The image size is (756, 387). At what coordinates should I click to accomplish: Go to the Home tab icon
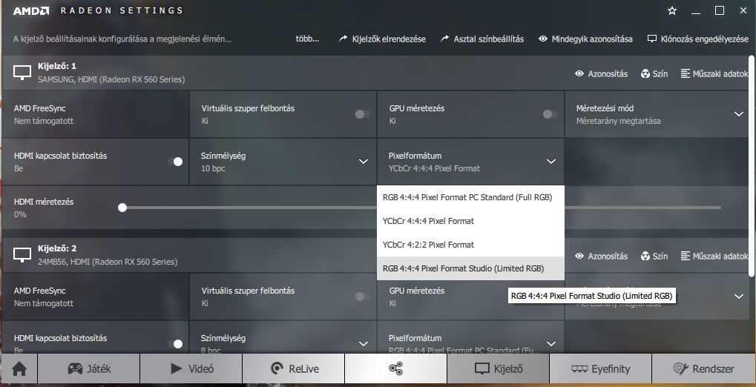19,369
